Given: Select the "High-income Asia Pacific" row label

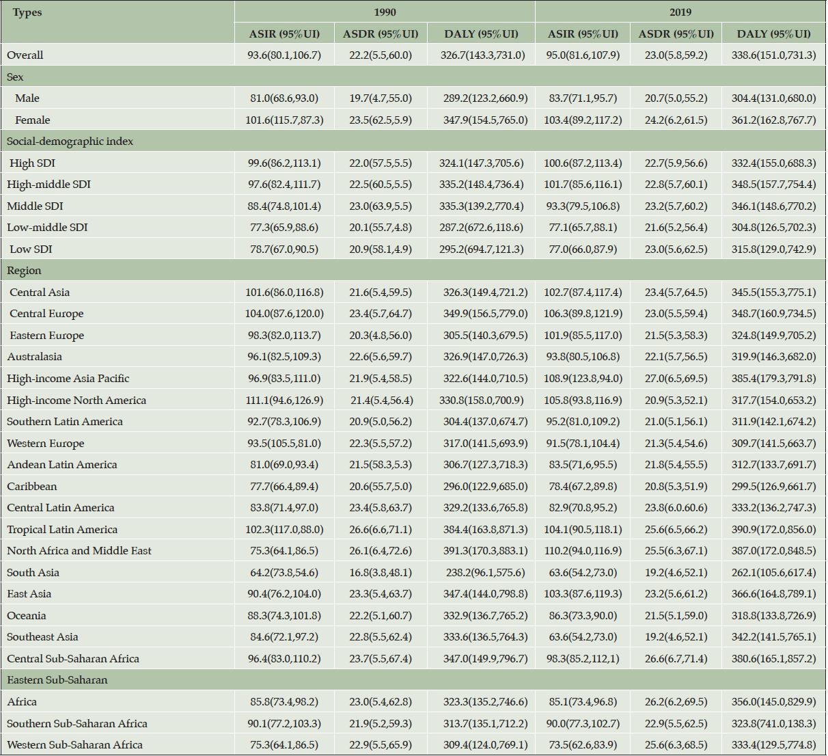Looking at the screenshot, I should pos(68,379).
